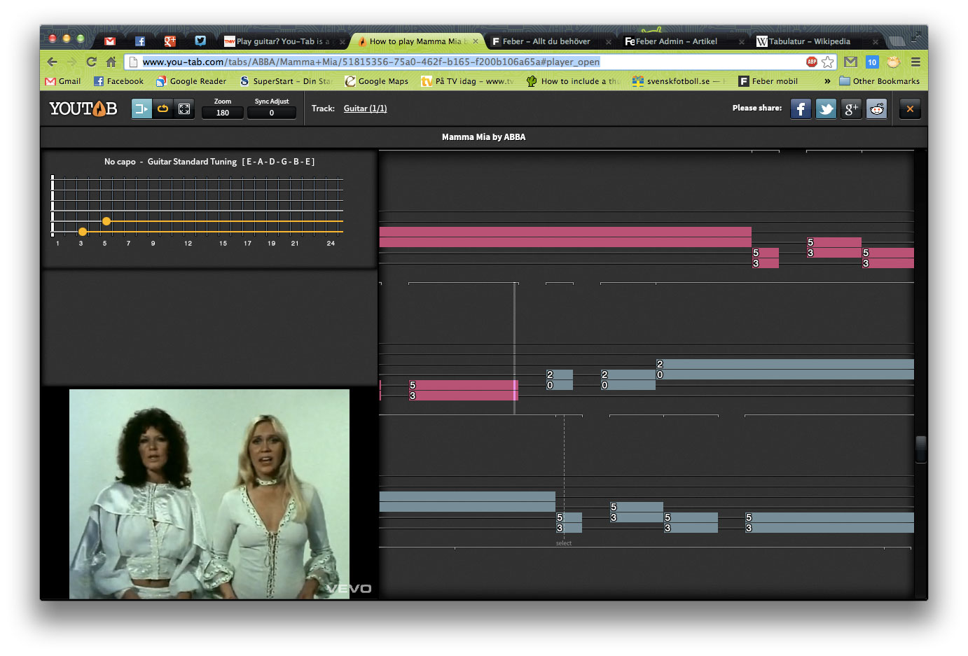Screen dimensions: 968x656
Task: Reload the page with the refresh icon
Action: 91,62
